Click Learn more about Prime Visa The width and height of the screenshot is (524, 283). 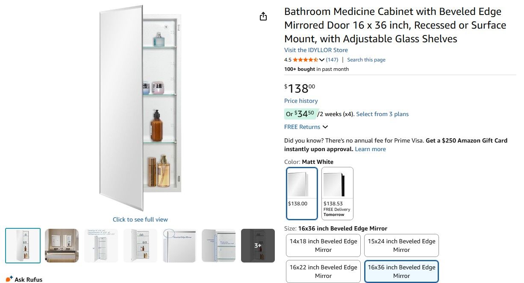click(370, 149)
